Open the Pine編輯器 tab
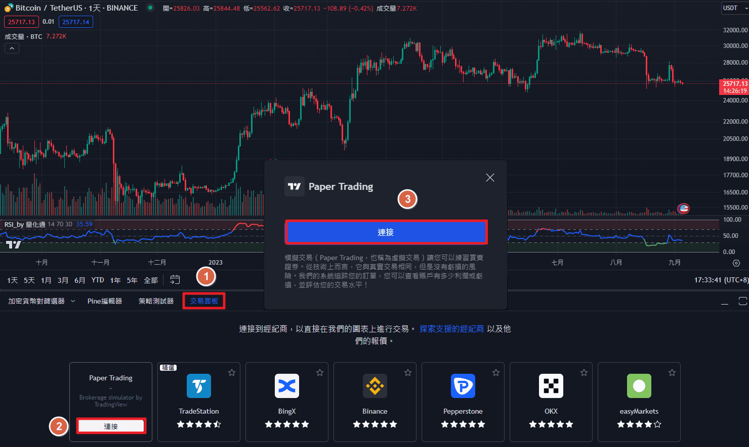The width and height of the screenshot is (749, 447). (105, 301)
